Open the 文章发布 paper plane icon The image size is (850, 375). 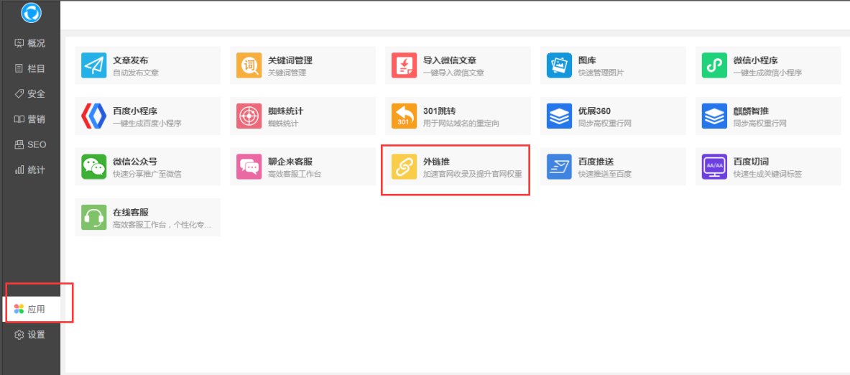pos(94,65)
